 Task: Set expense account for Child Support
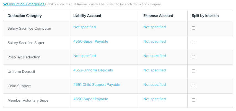pos(155,85)
